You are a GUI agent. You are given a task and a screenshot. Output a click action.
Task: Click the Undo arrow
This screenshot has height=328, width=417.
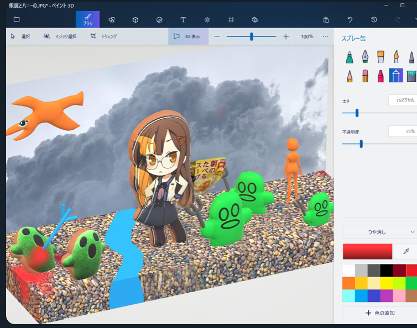[350, 20]
